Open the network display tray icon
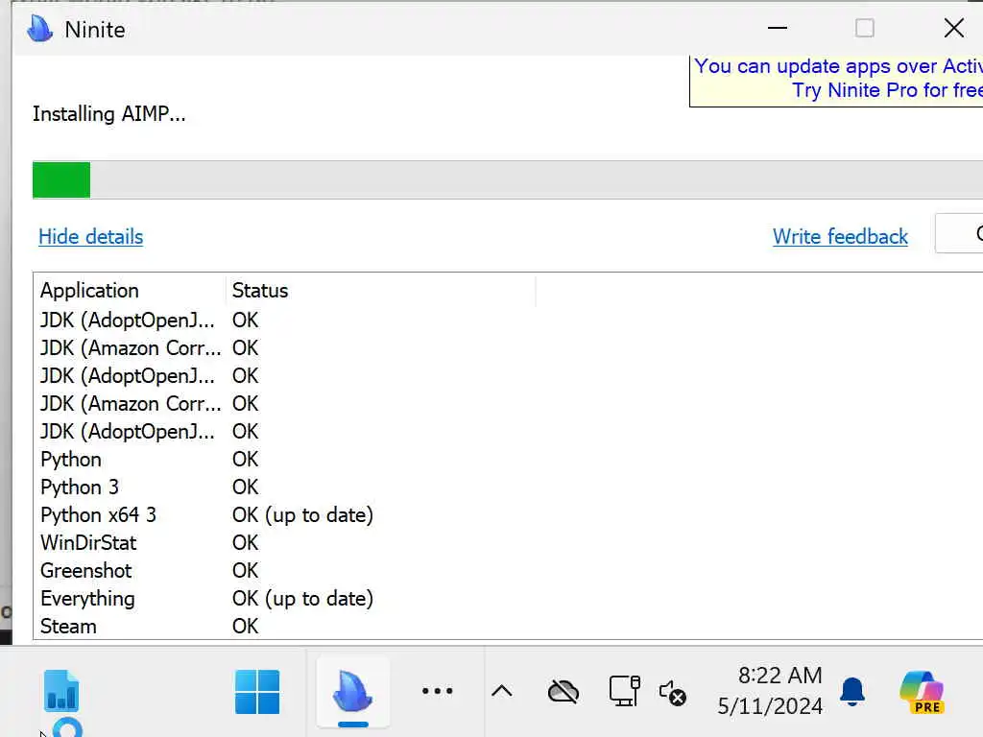Image resolution: width=983 pixels, height=737 pixels. click(624, 691)
